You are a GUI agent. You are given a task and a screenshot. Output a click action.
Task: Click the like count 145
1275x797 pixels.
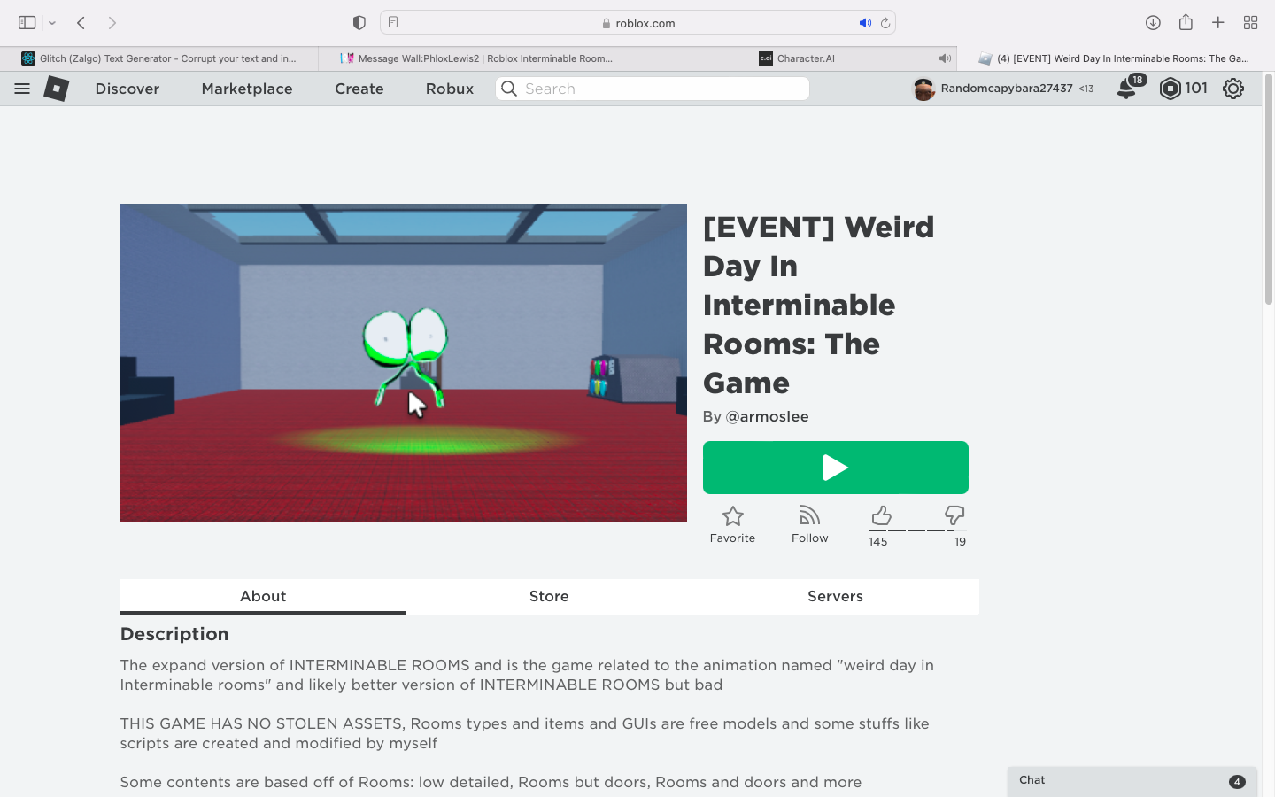click(878, 542)
